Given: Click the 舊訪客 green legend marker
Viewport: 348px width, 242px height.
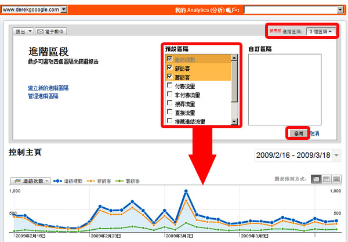Looking at the screenshot, I should pos(119,181).
